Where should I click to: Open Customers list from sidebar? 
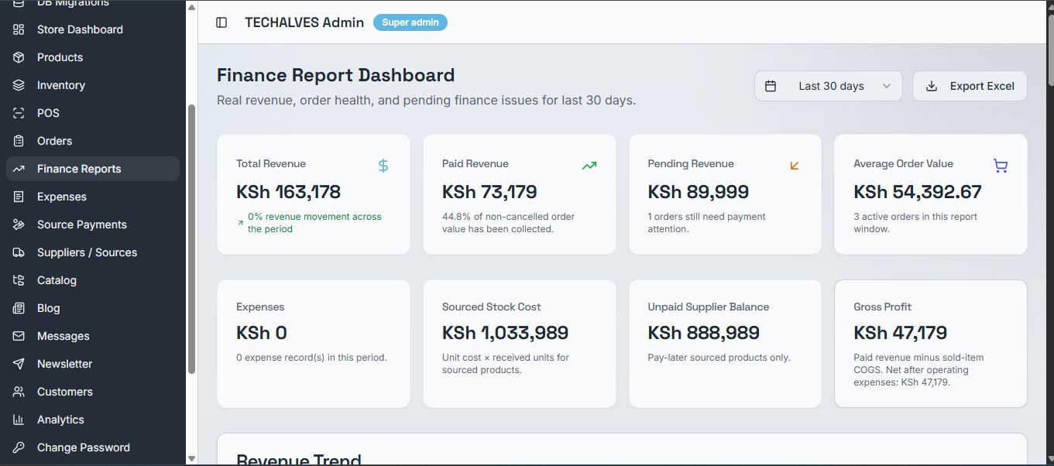pyautogui.click(x=93, y=392)
